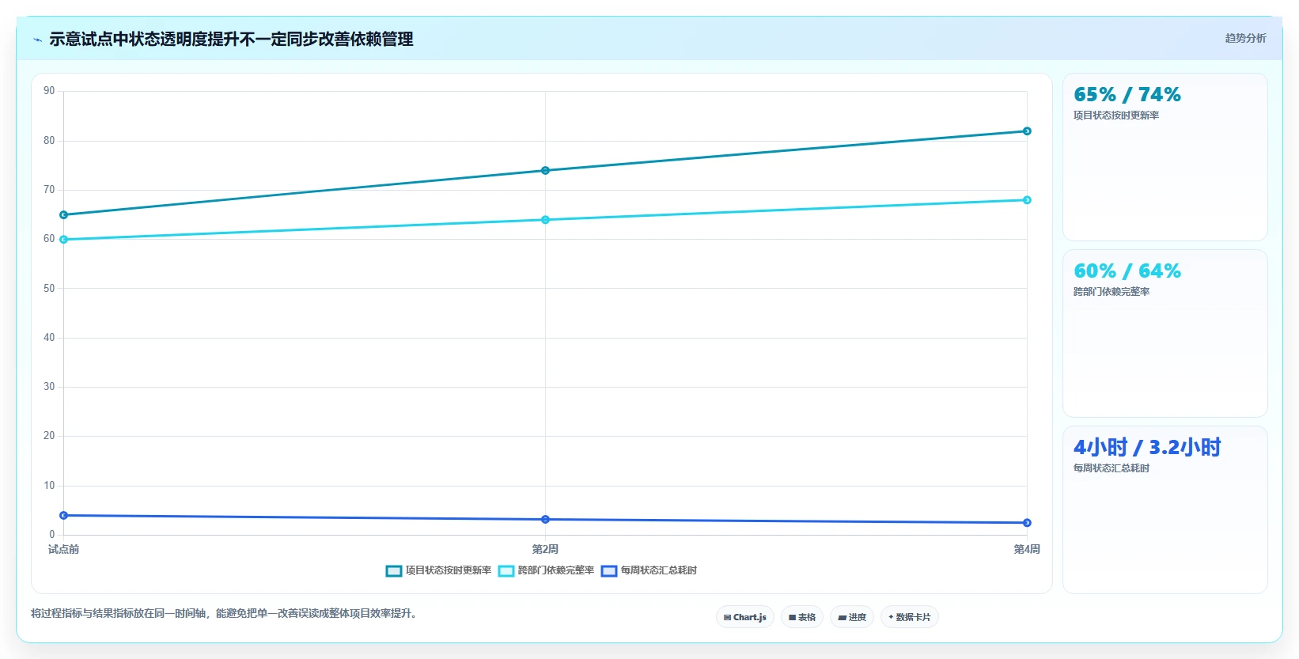Click the footnote starting 将过程指标与结果指标
Image resolution: width=1299 pixels, height=659 pixels.
223,614
